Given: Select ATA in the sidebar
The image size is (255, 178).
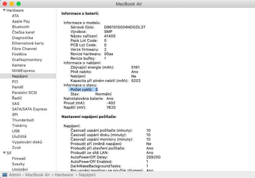Looking at the screenshot, I should click(x=15, y=16).
